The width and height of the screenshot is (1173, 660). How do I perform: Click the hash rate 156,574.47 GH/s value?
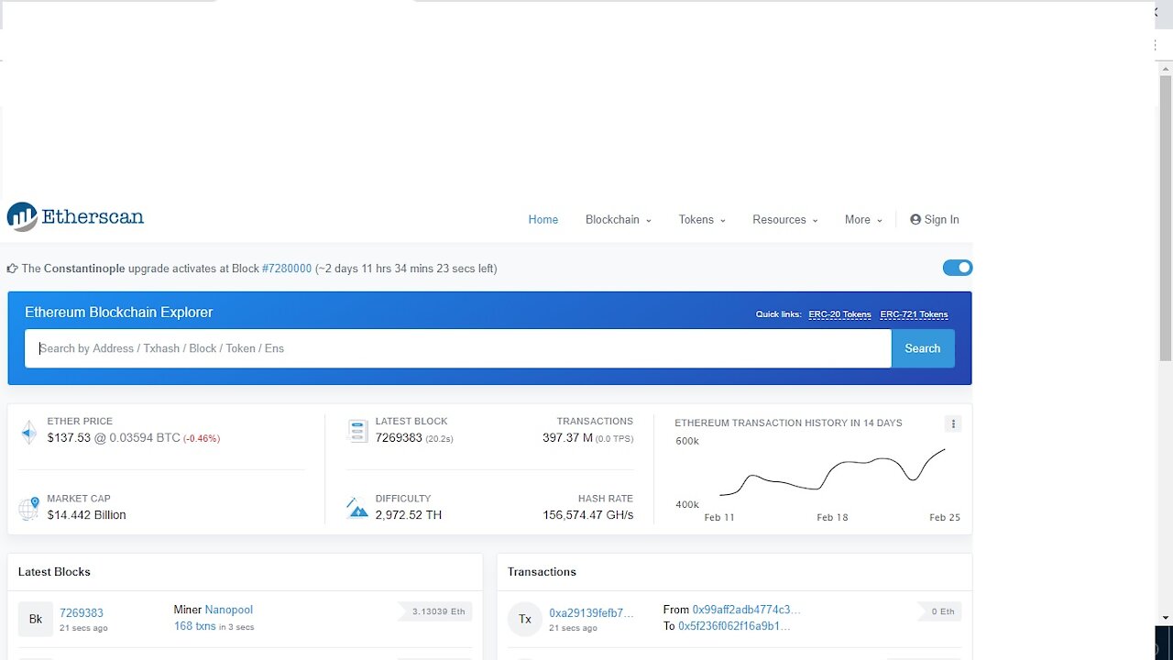(x=588, y=515)
